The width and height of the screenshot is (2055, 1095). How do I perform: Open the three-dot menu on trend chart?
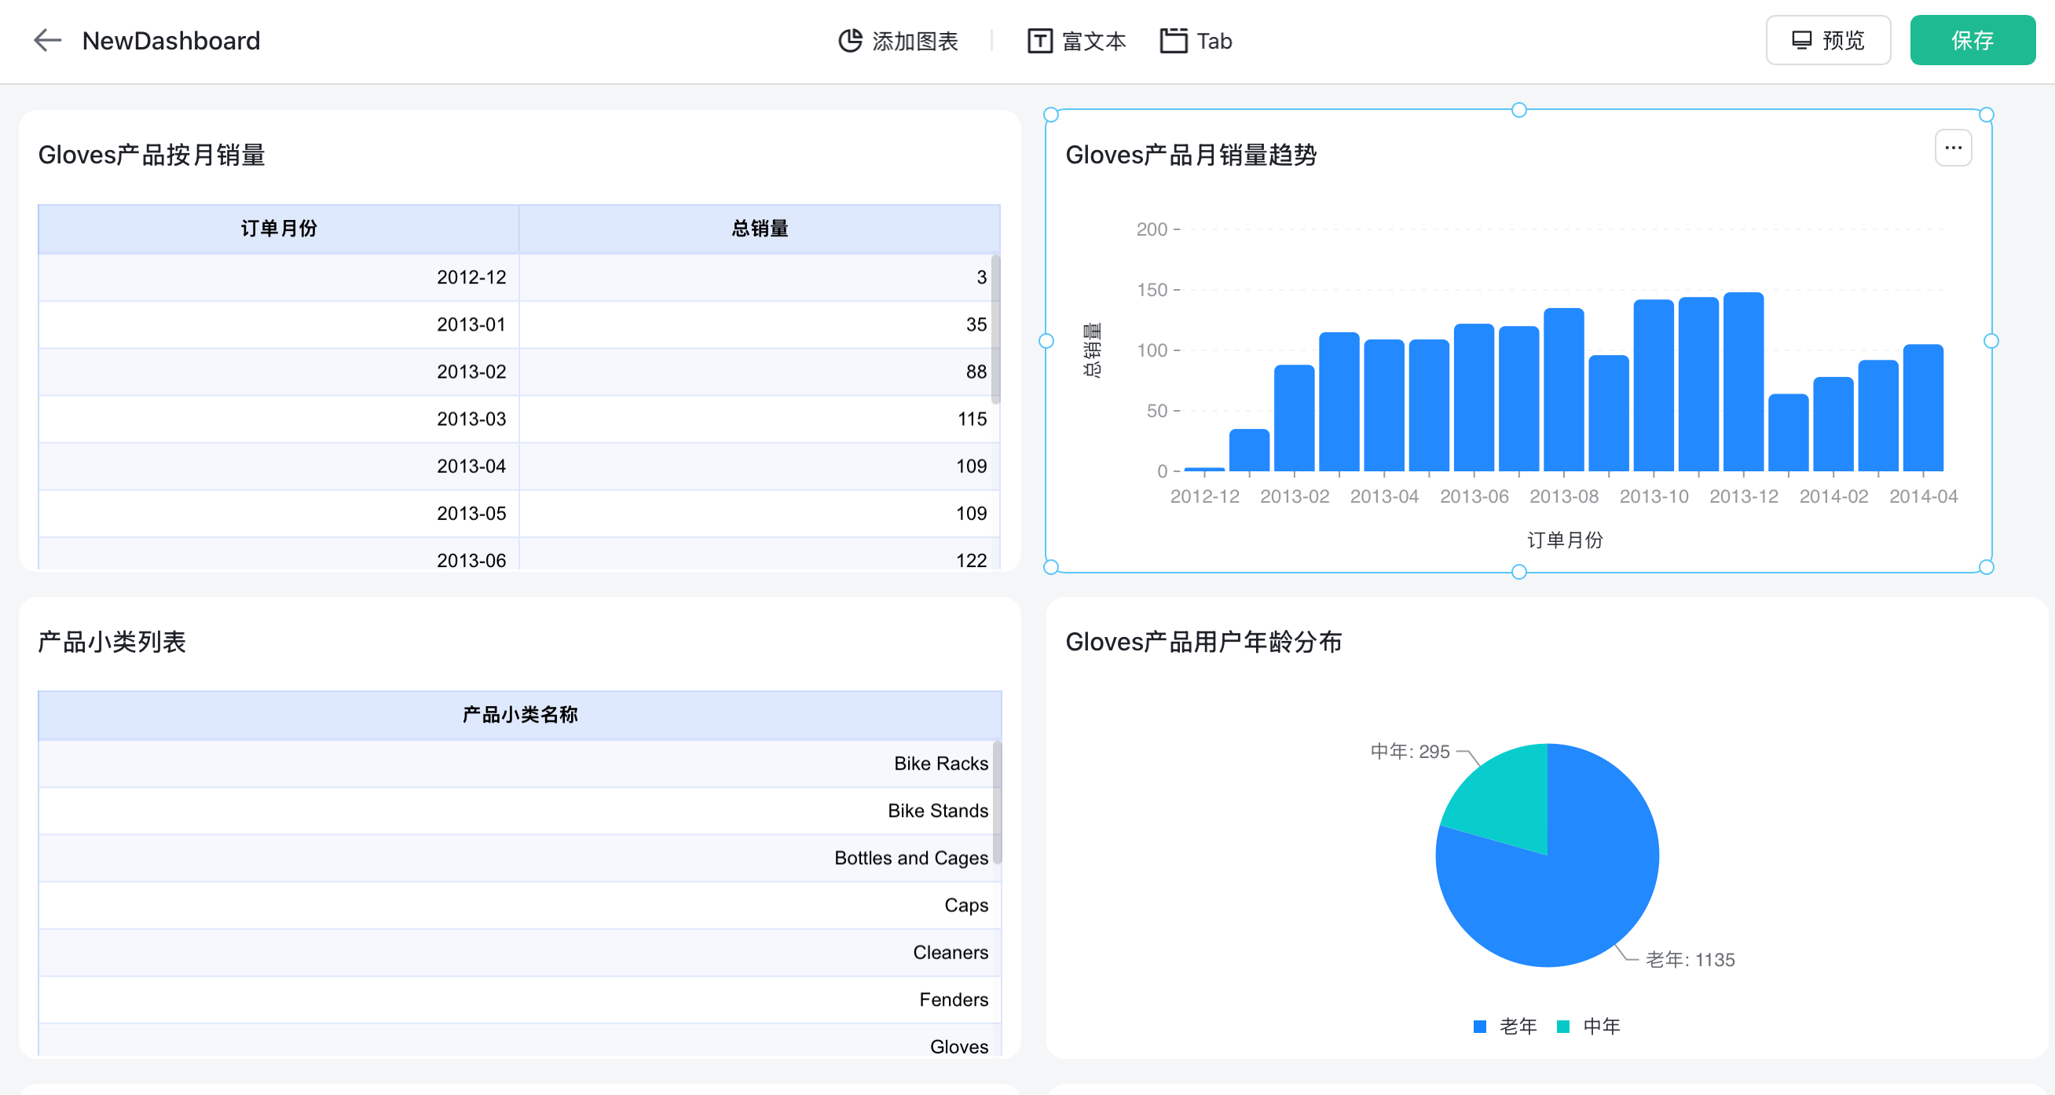[1953, 148]
